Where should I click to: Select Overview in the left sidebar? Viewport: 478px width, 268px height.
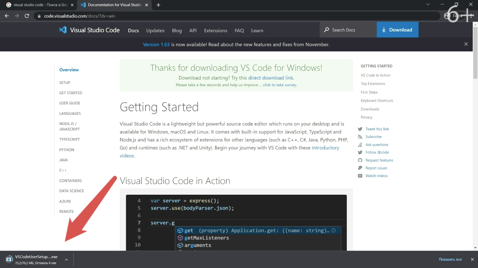click(x=69, y=70)
